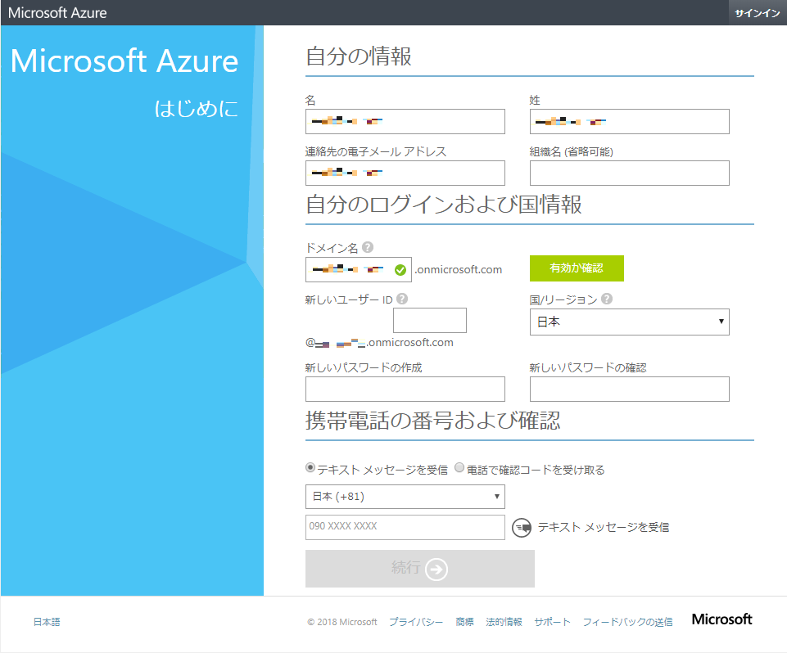Open the 国/リージョン dropdown showing 日本
The image size is (787, 653).
pyautogui.click(x=630, y=322)
